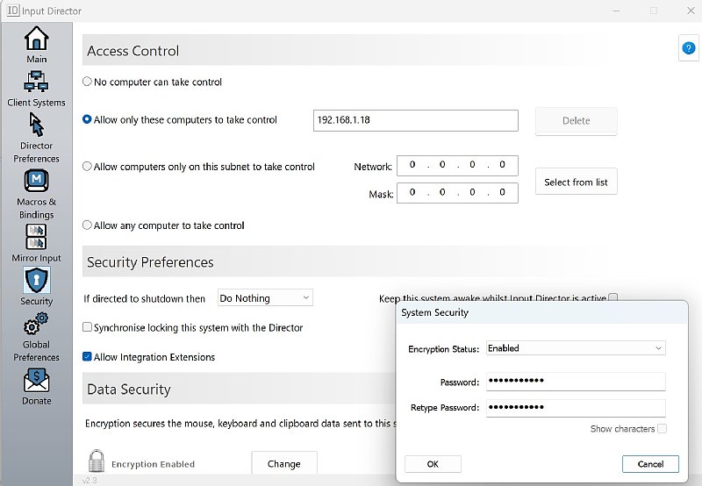Click the Security Preferences heading

[150, 261]
